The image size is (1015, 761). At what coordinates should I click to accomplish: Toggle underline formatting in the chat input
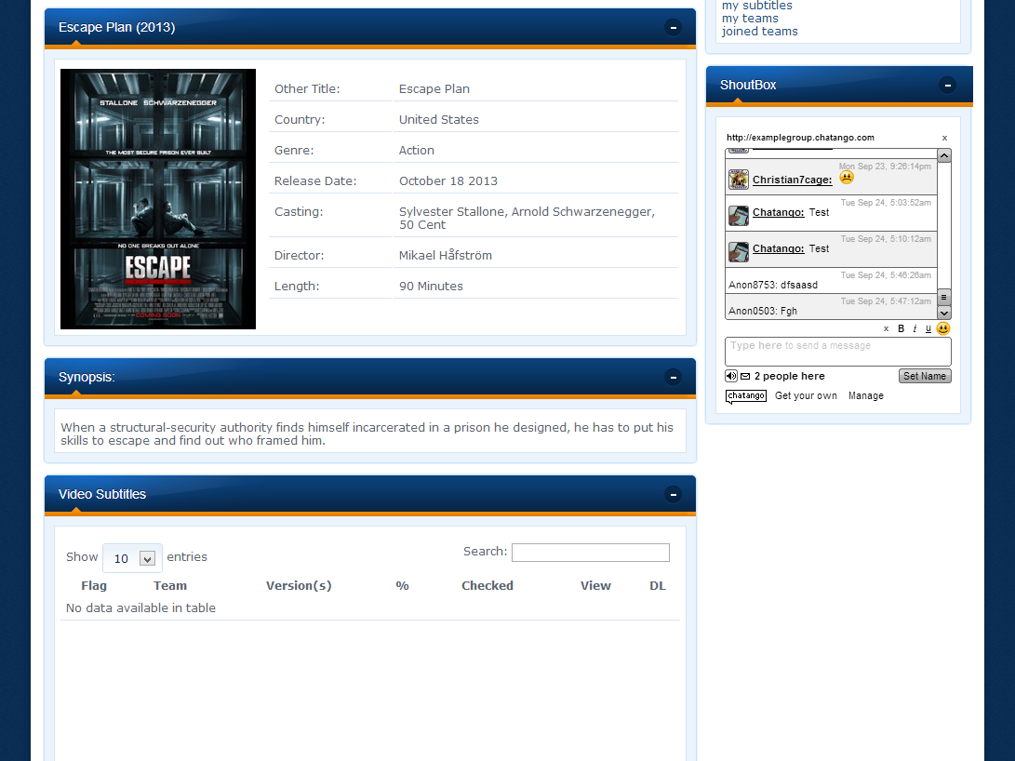928,328
